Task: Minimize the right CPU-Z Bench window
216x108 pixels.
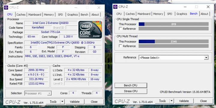Action: [185, 7]
